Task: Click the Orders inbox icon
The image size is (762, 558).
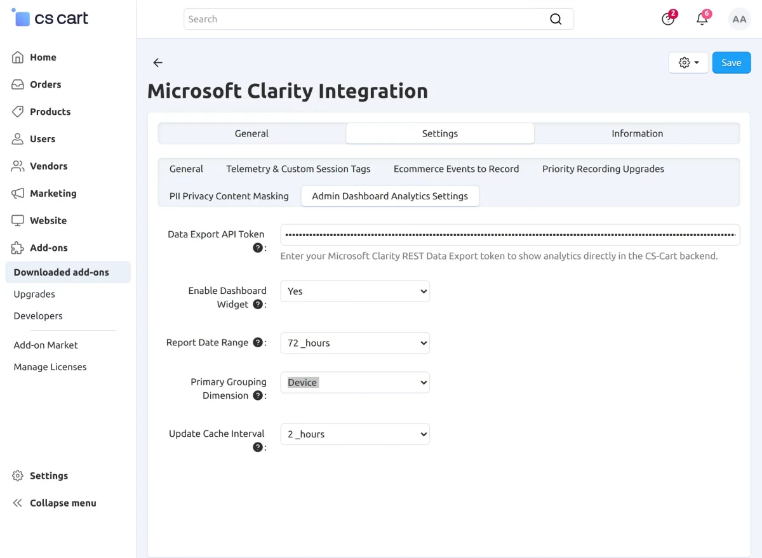Action: tap(18, 84)
